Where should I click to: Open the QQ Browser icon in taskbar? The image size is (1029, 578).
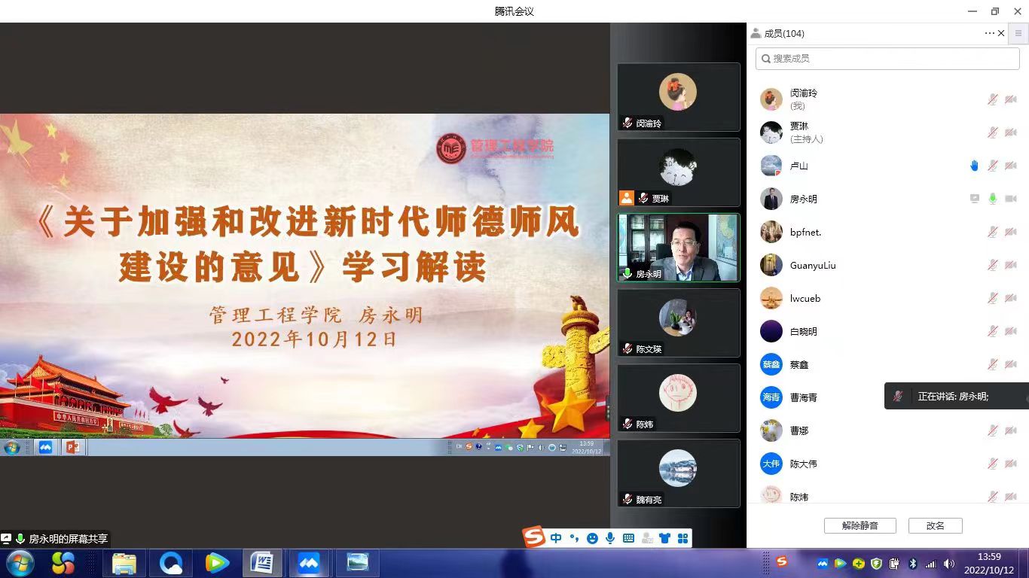[171, 563]
